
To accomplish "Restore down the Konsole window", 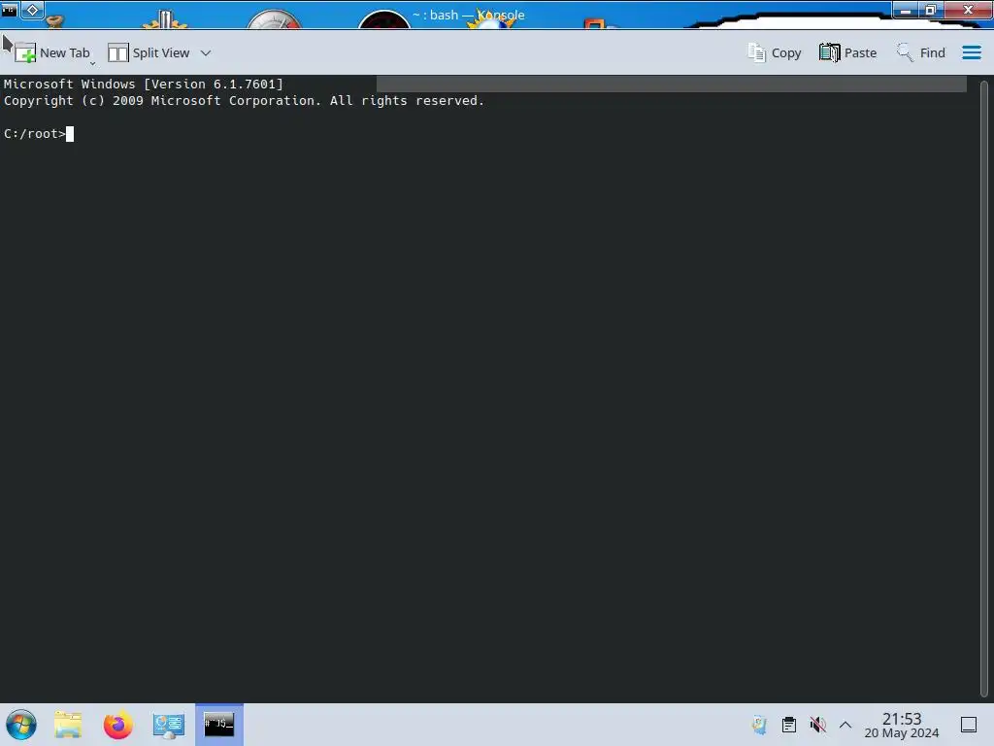I will pos(930,10).
